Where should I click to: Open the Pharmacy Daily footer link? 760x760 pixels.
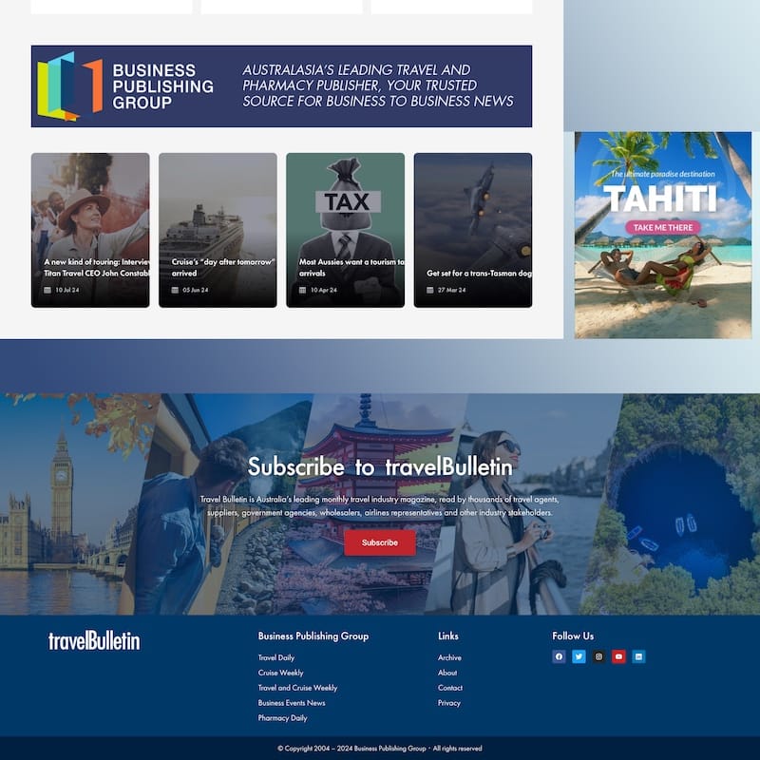point(282,718)
